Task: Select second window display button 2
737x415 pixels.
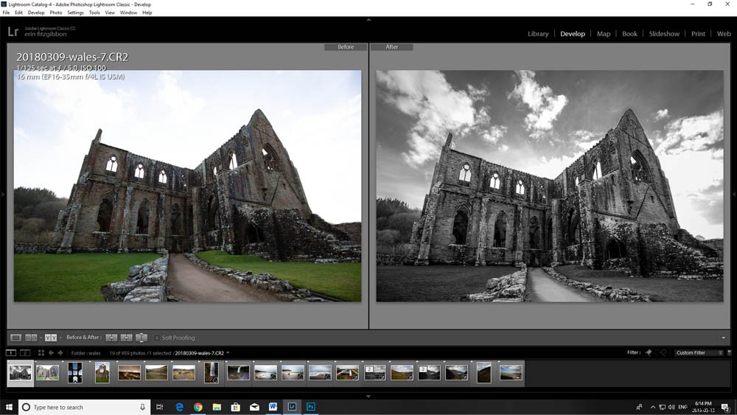Action: 25,353
